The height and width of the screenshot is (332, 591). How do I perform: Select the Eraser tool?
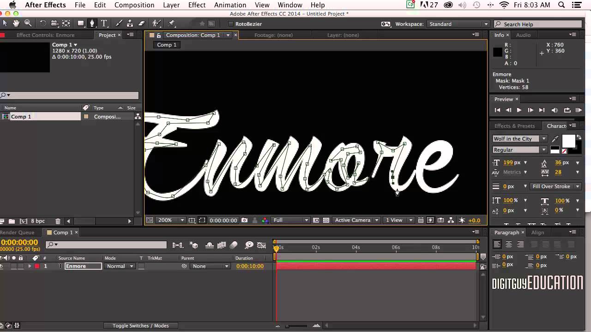coord(142,24)
